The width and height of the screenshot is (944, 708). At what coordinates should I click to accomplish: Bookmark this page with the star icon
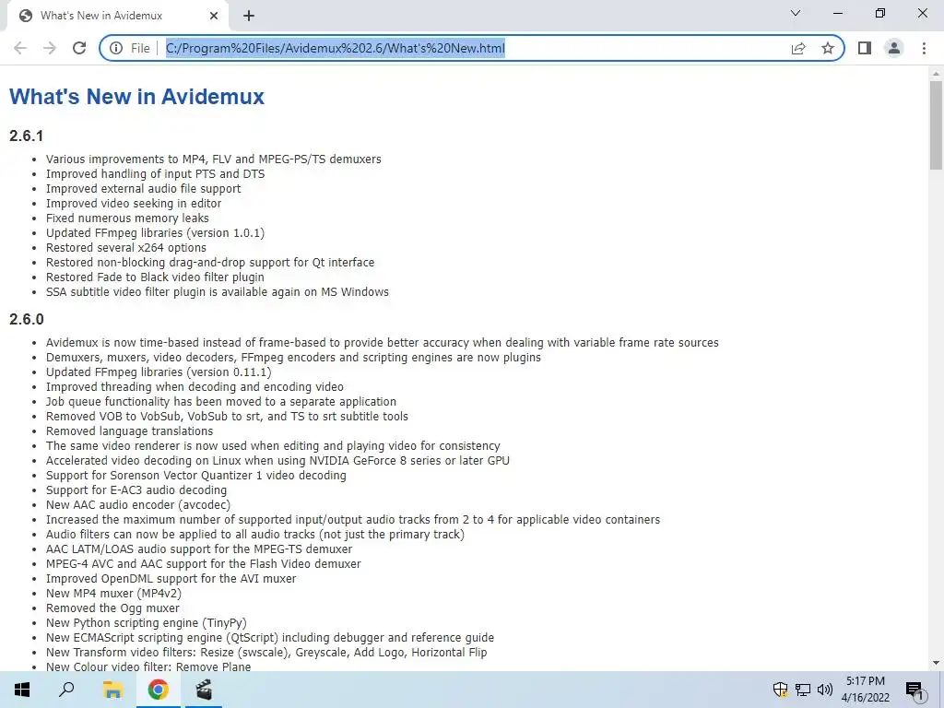pyautogui.click(x=828, y=48)
